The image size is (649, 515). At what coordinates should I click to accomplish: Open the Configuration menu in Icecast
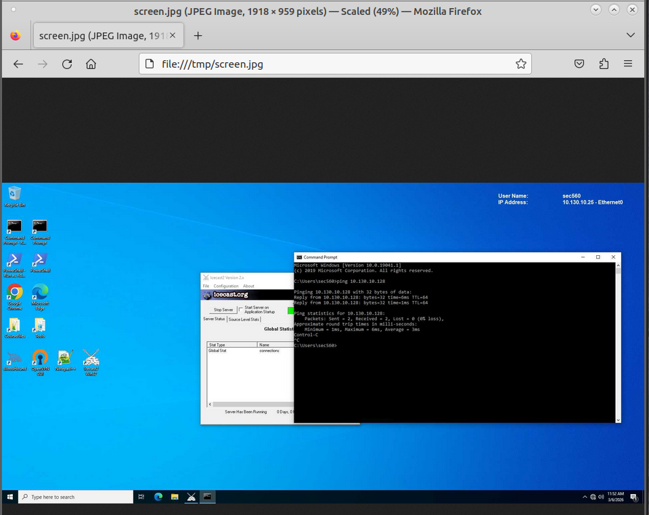[226, 286]
